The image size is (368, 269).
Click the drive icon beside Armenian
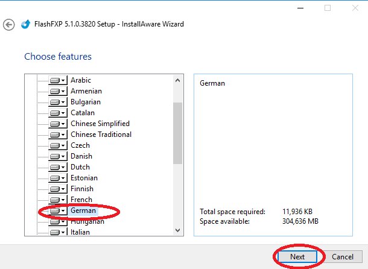click(55, 91)
